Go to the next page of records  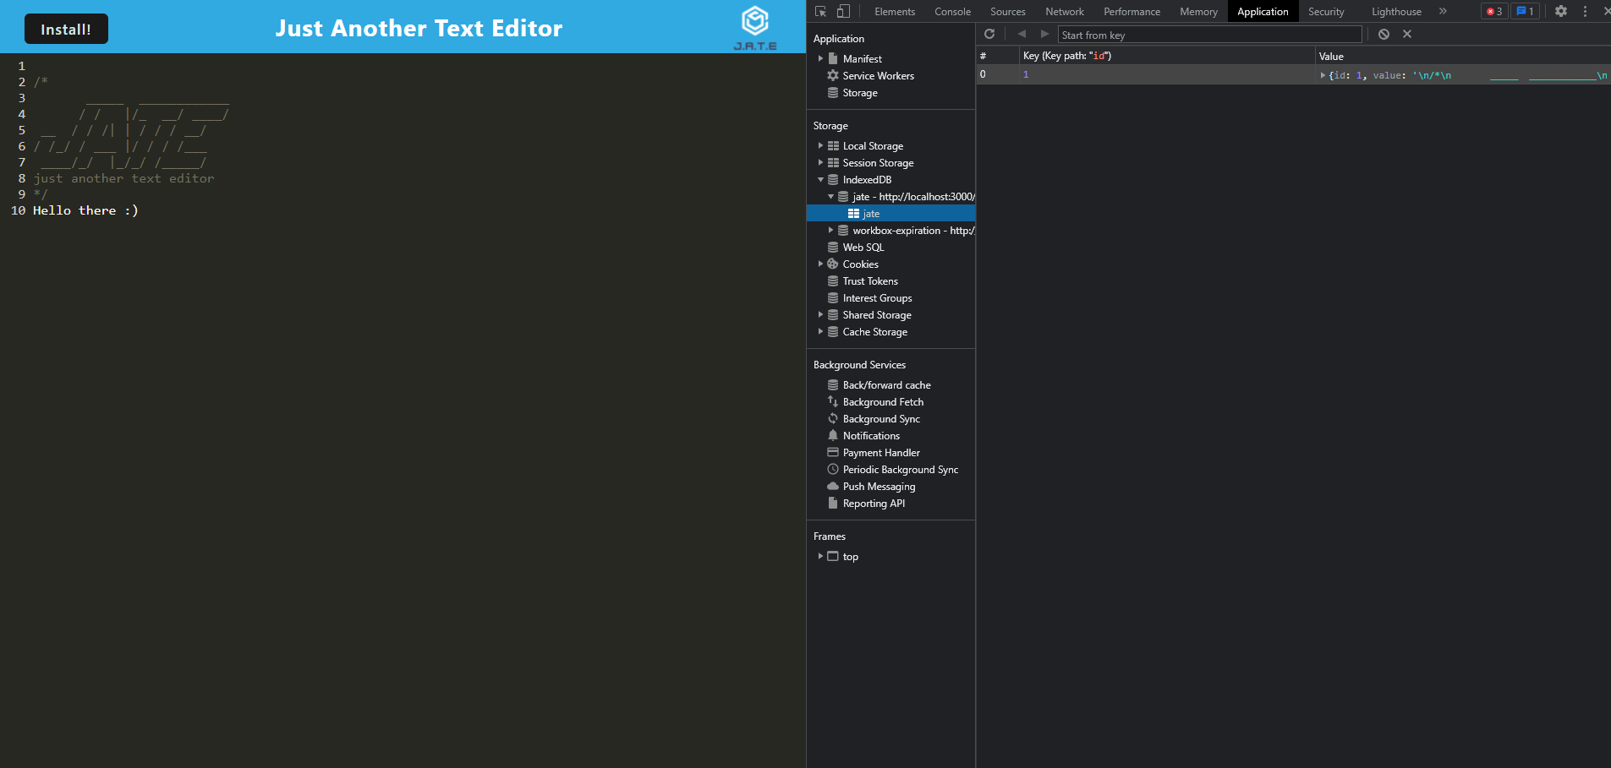coord(1044,34)
